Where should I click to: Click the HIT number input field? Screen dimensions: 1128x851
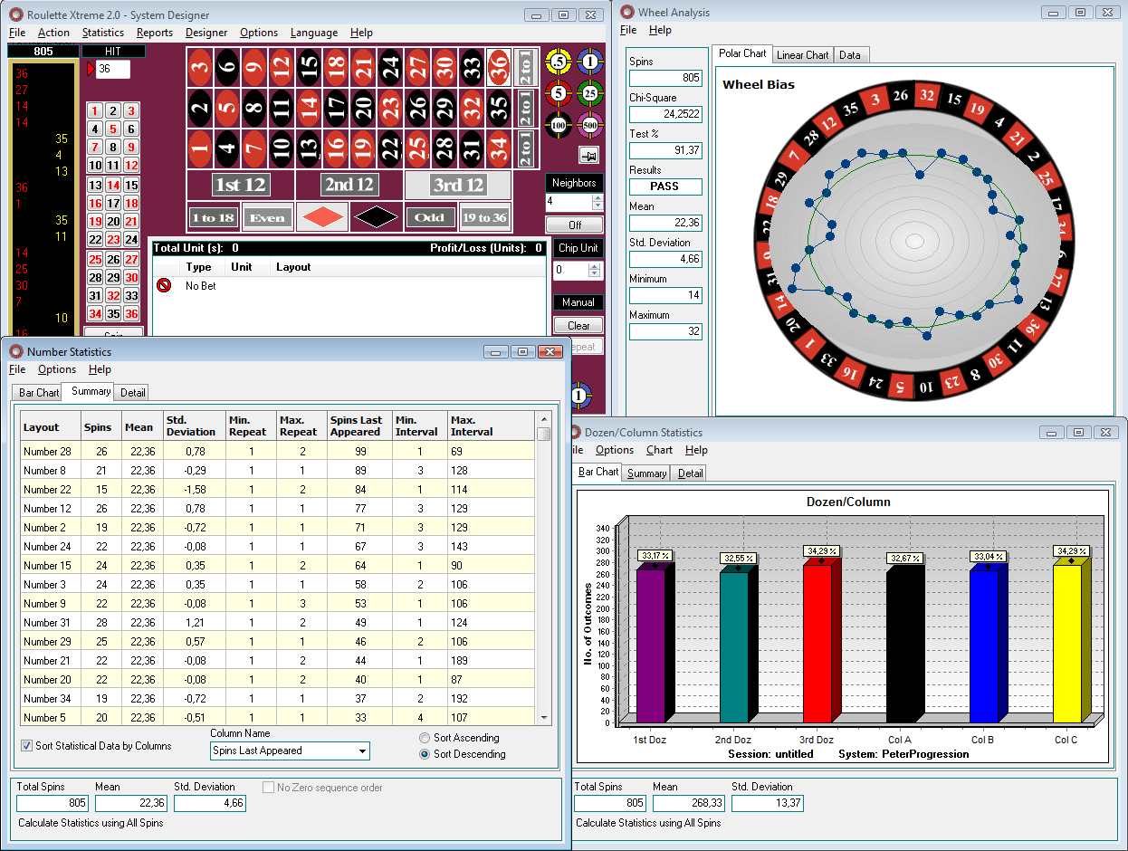114,70
